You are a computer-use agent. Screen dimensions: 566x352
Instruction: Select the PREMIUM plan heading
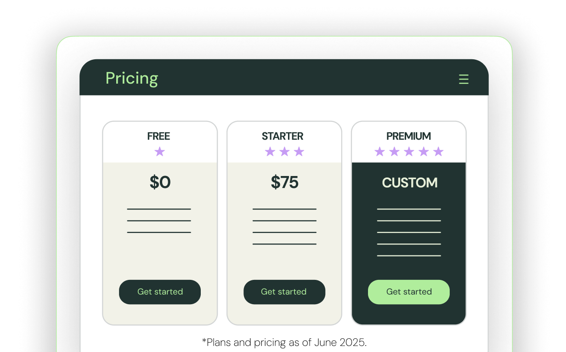[408, 136]
